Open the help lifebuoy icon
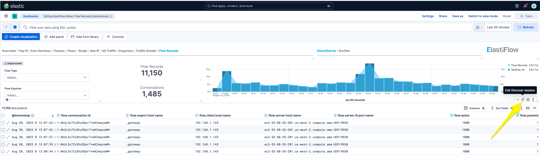Viewport: 540px width, 155px height. pos(517,6)
